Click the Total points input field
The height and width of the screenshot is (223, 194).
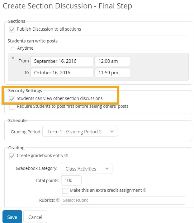coord(71,181)
